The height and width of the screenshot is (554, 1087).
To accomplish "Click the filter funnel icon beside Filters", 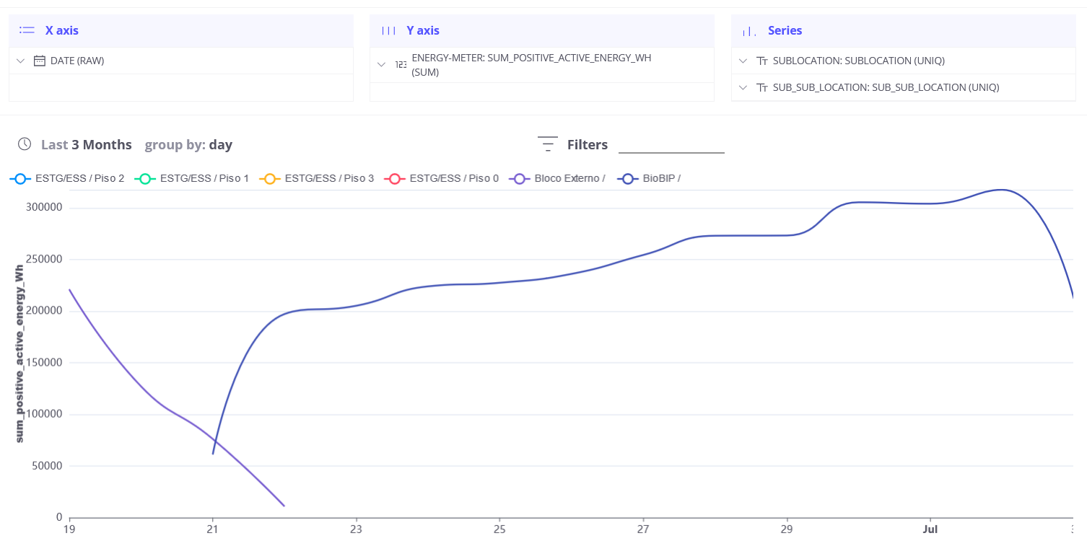I will point(548,144).
